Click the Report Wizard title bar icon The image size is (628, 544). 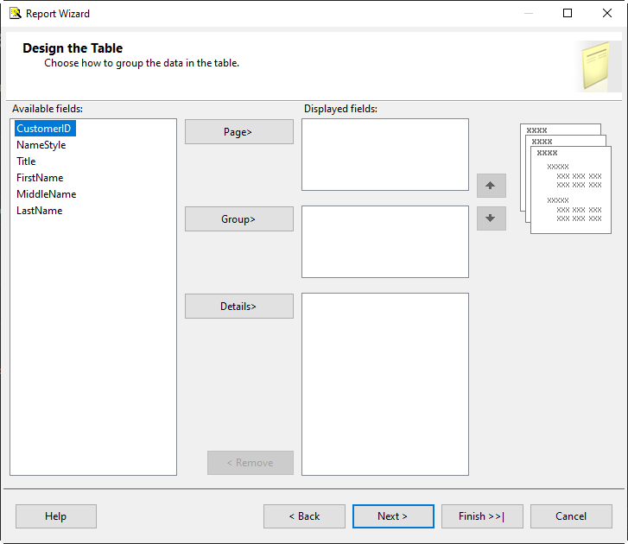[x=15, y=13]
